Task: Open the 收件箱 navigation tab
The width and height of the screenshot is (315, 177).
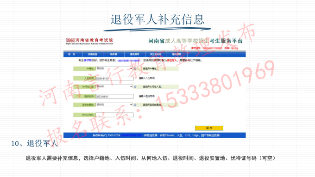Action: (x=113, y=55)
